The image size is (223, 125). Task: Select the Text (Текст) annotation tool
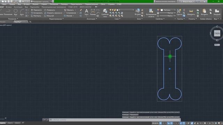[86, 12]
